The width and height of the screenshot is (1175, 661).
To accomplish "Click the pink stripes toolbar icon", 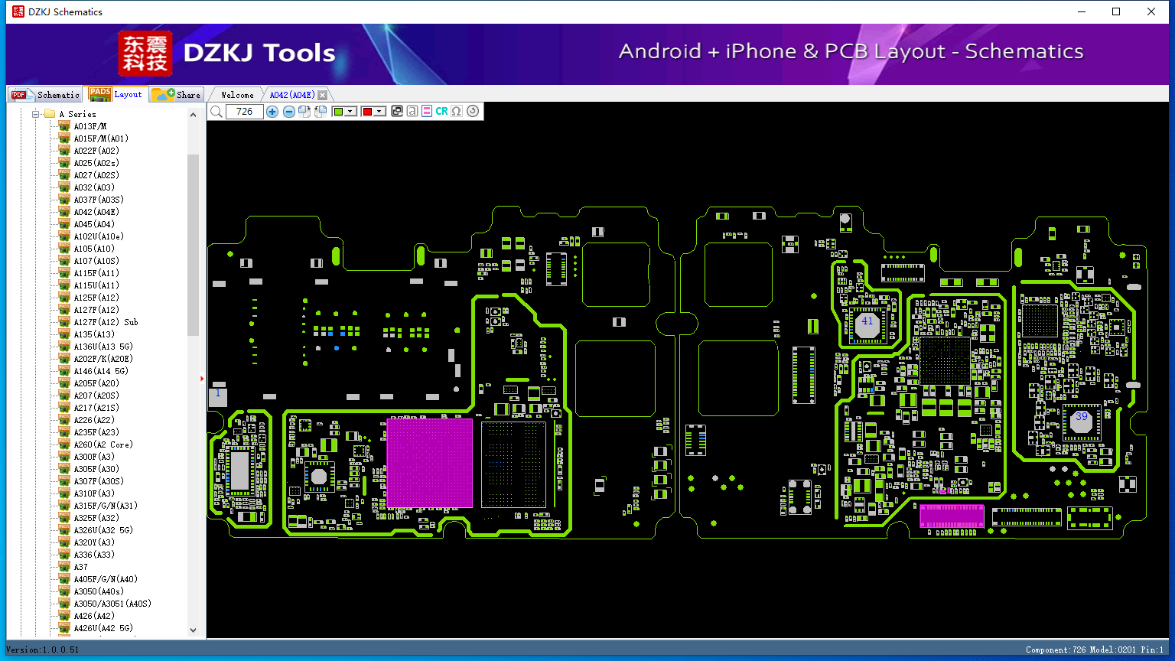I will pyautogui.click(x=427, y=112).
